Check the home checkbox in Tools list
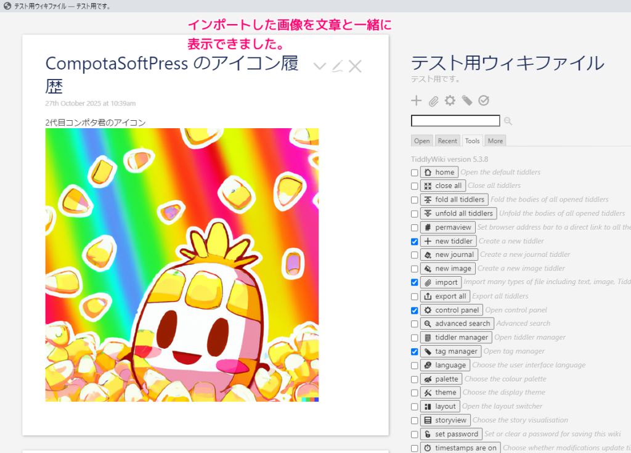The height and width of the screenshot is (453, 631). pos(413,172)
